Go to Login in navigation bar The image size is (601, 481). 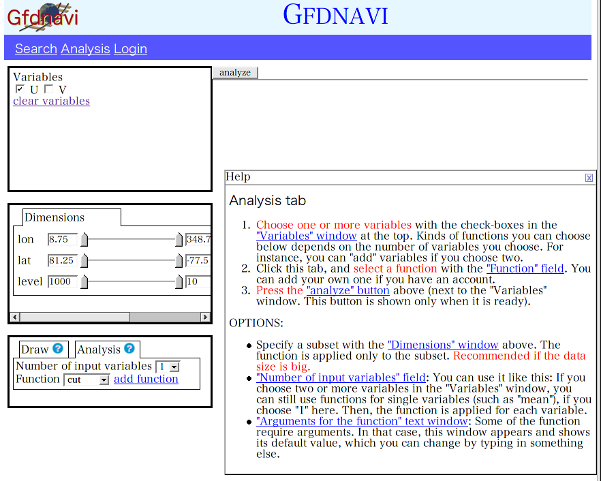pyautogui.click(x=130, y=48)
